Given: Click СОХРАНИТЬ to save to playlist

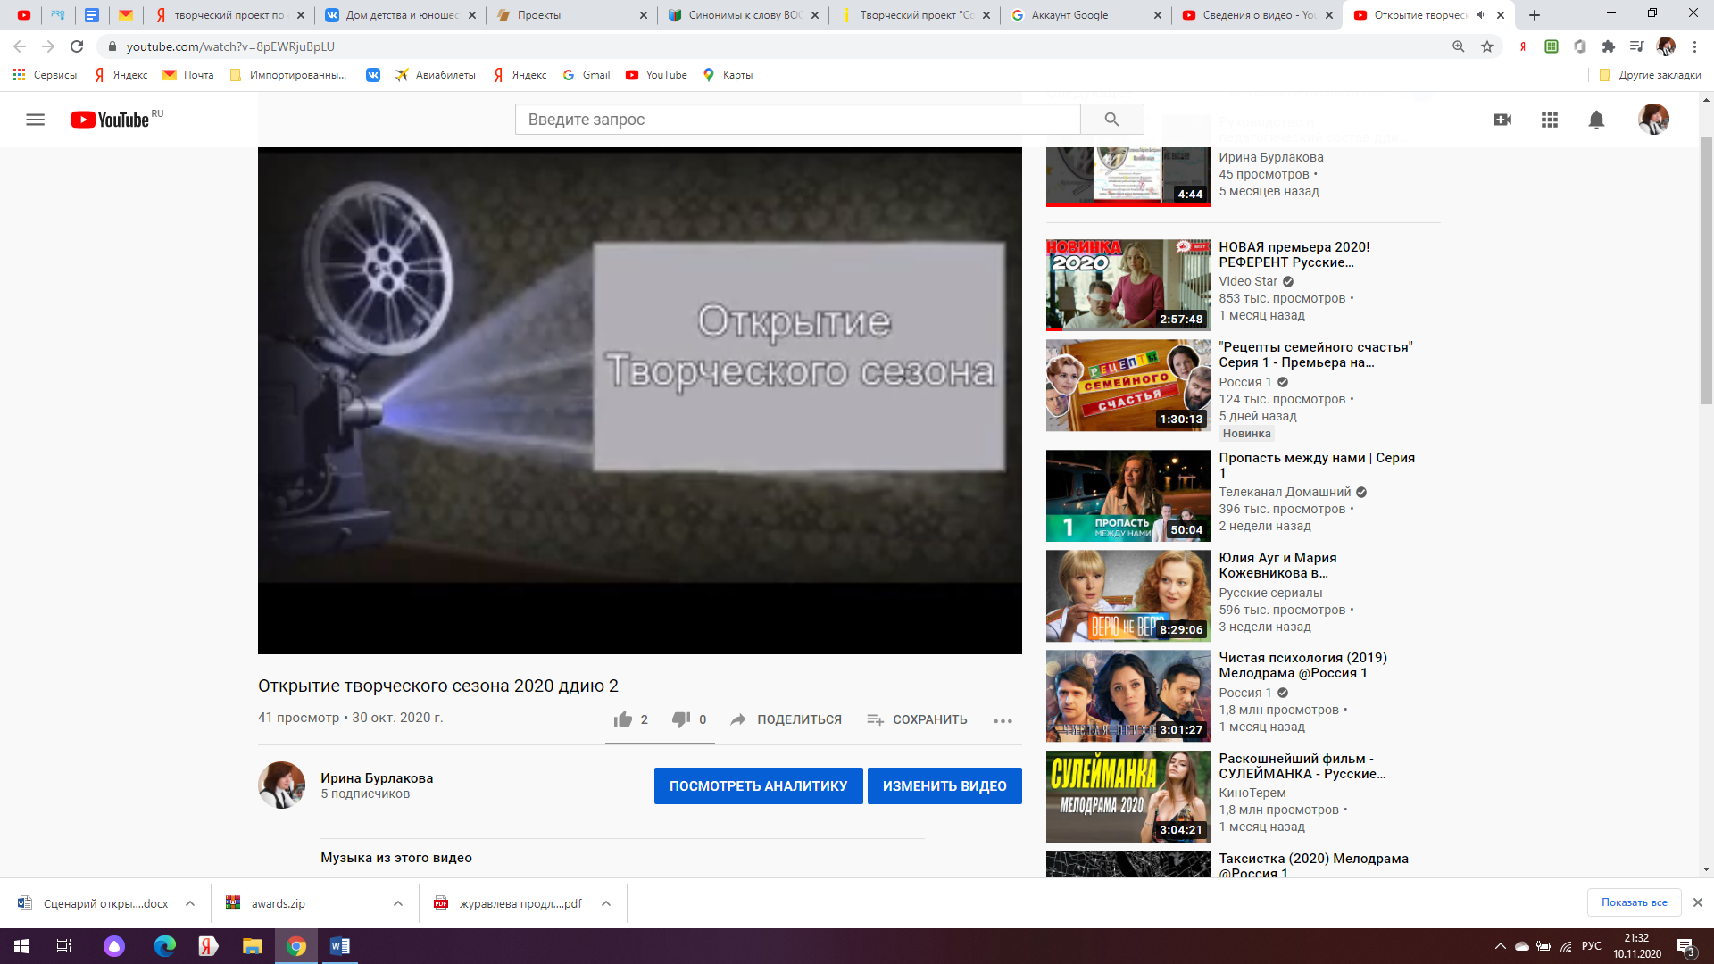Looking at the screenshot, I should pos(917,719).
